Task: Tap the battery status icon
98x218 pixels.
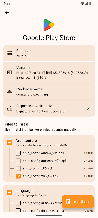Action: click(x=90, y=4)
